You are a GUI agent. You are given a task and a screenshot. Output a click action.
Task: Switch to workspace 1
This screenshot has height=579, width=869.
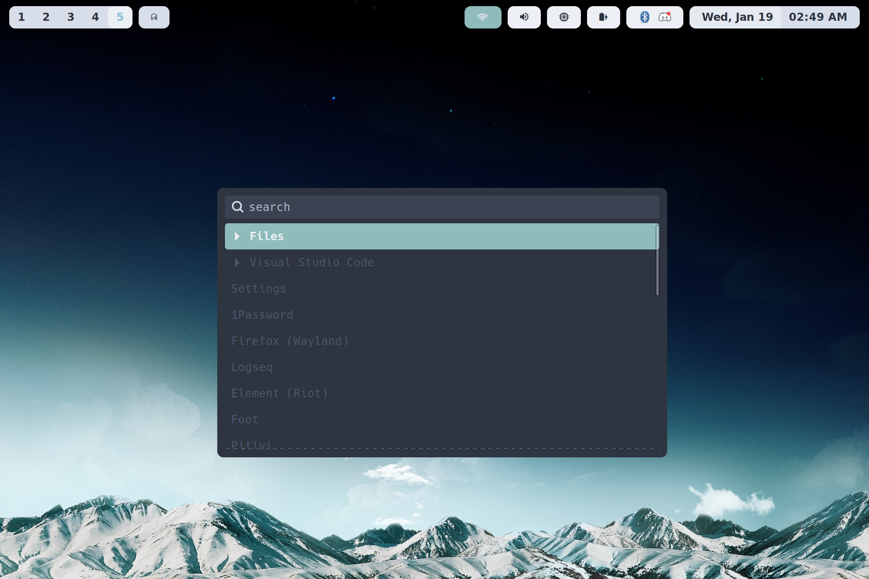click(22, 17)
